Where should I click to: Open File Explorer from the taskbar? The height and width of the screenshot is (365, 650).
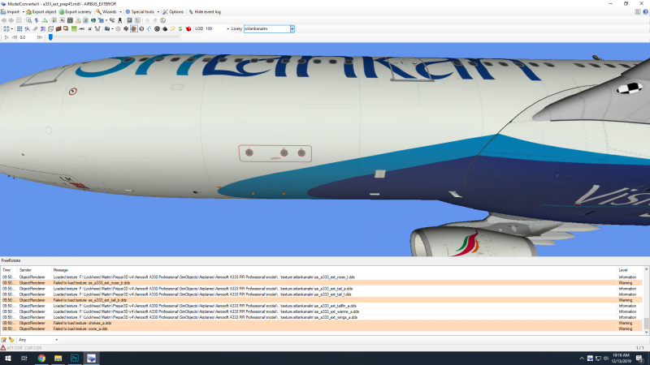(x=58, y=359)
